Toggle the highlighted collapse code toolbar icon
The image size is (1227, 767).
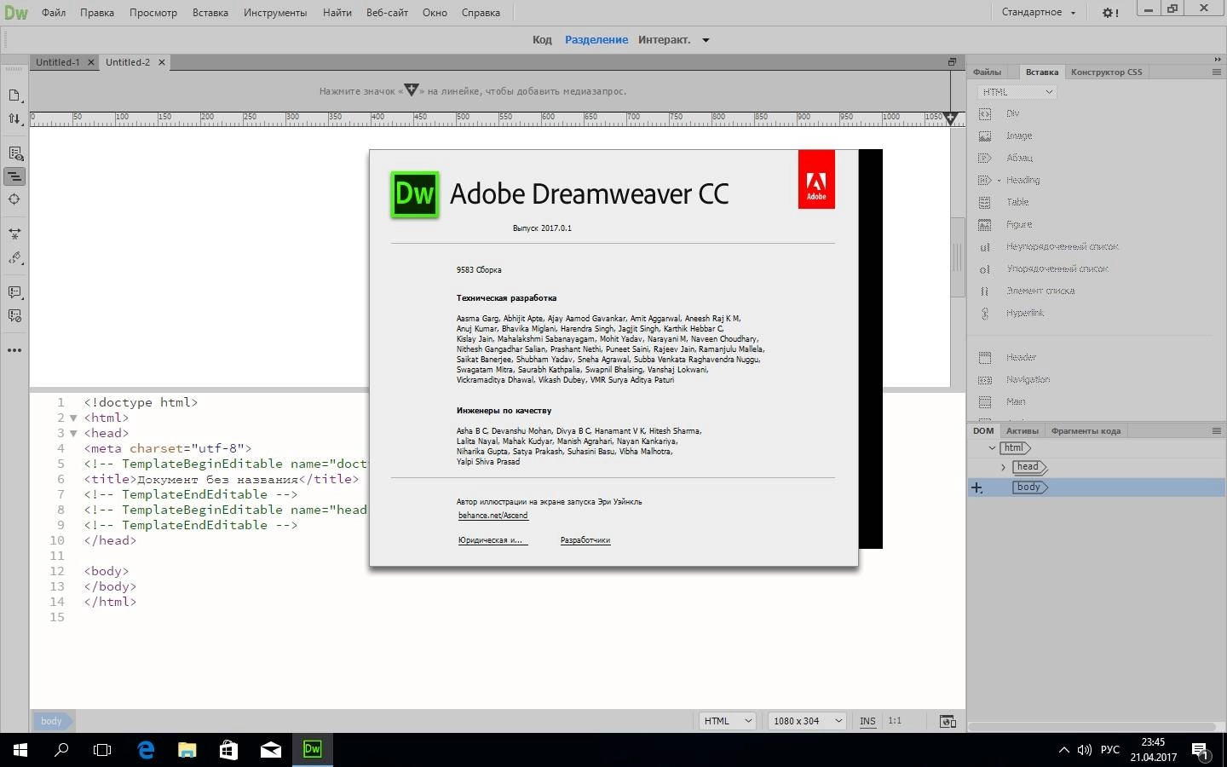pyautogui.click(x=14, y=176)
